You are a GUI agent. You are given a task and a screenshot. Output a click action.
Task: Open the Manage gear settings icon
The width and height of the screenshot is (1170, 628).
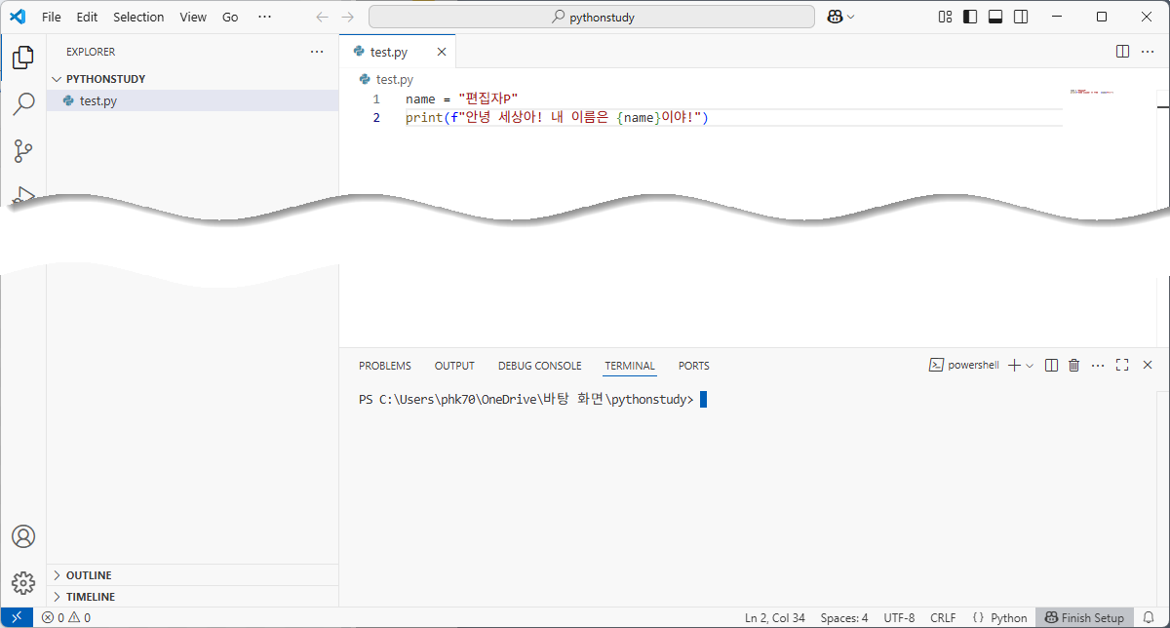[x=23, y=582]
